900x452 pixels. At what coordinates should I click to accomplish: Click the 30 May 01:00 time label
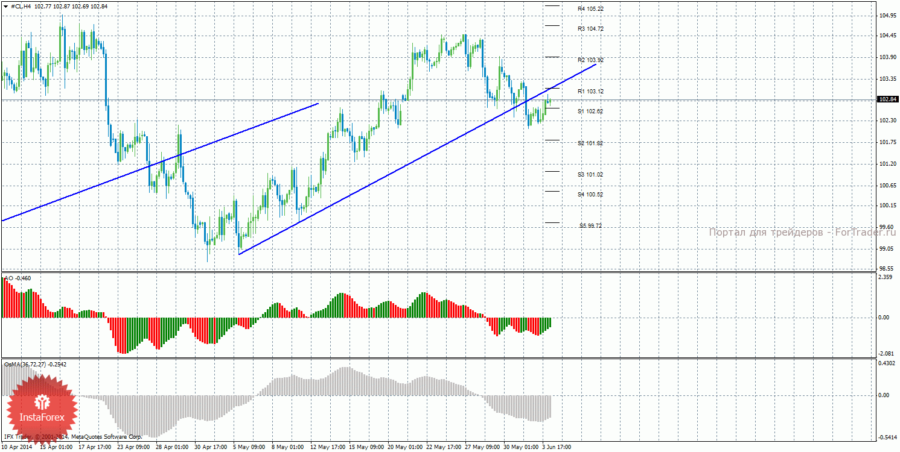(521, 447)
